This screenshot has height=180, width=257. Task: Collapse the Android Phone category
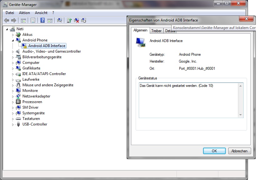pos(13,40)
